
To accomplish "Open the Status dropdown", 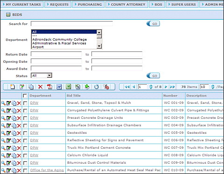I will 49,76.
